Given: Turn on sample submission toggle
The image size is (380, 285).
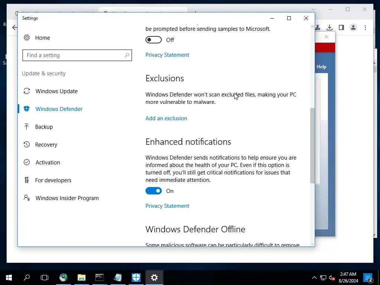Looking at the screenshot, I should [x=153, y=40].
